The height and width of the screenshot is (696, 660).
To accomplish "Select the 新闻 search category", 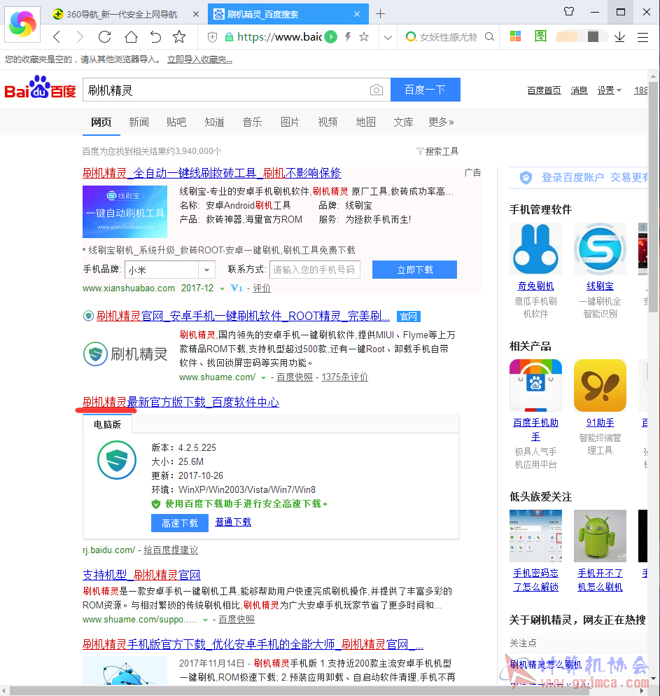I will 139,122.
